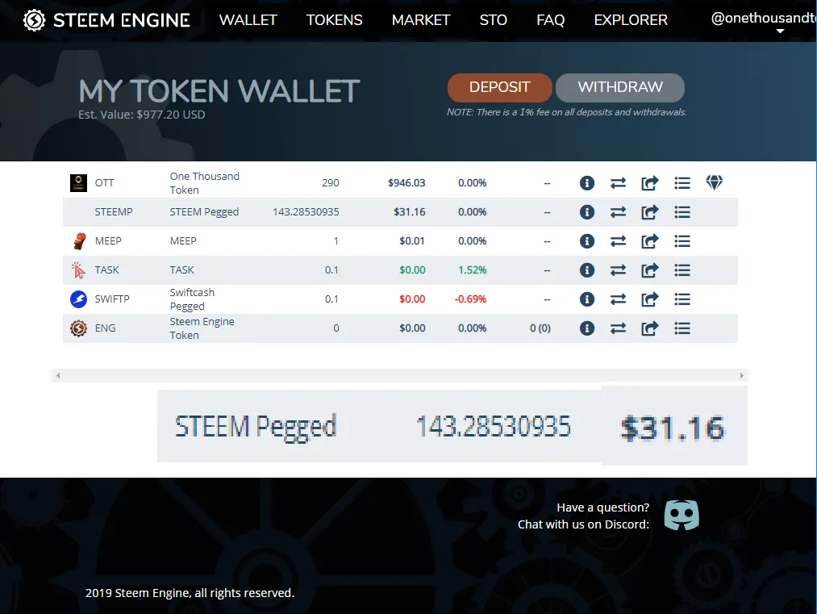
Task: Click the Steem Engine logo
Action: point(106,20)
